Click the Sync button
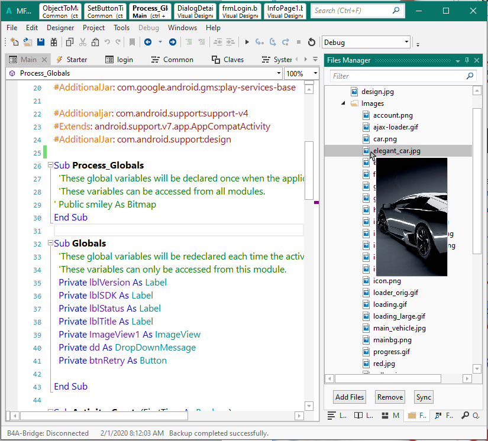This screenshot has width=488, height=441. pyautogui.click(x=423, y=397)
